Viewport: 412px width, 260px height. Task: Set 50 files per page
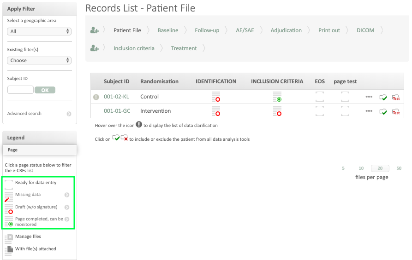pos(399,168)
